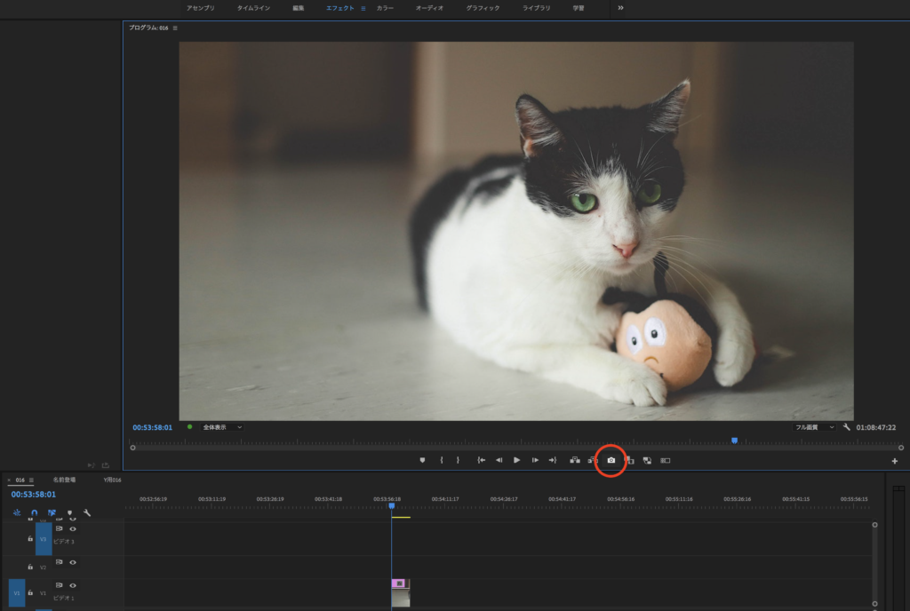910x611 pixels.
Task: Select the 名前登場 sequence tab
Action: pos(64,480)
